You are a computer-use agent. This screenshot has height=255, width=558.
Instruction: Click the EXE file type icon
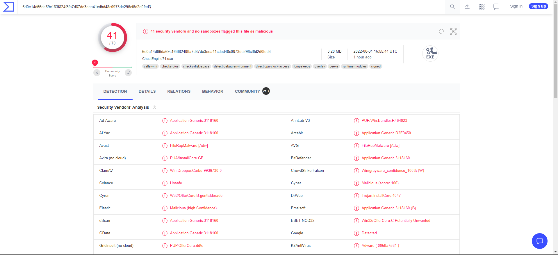430,54
